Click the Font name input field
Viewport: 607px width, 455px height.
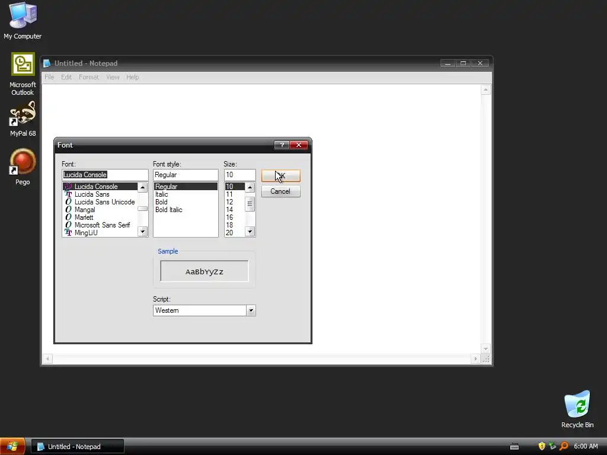click(105, 175)
